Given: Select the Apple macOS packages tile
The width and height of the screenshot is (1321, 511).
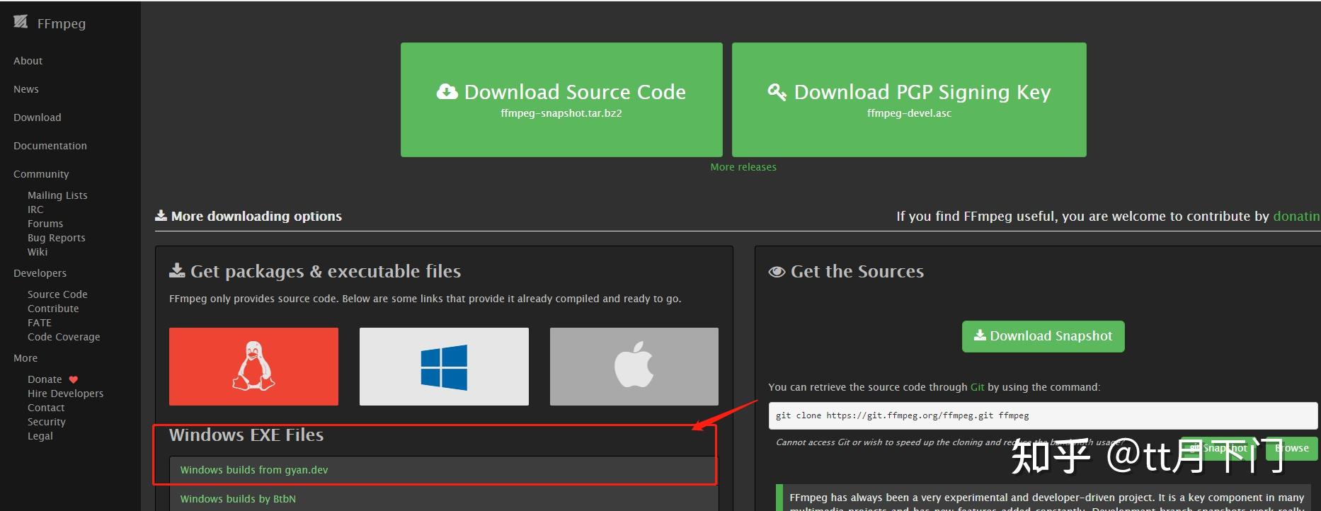Looking at the screenshot, I should pos(634,367).
